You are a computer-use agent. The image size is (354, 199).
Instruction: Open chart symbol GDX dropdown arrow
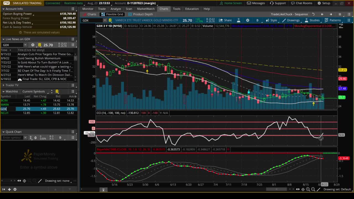click(x=105, y=20)
